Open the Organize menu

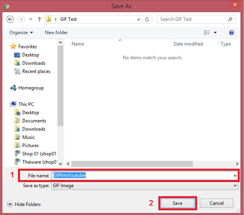click(x=21, y=33)
